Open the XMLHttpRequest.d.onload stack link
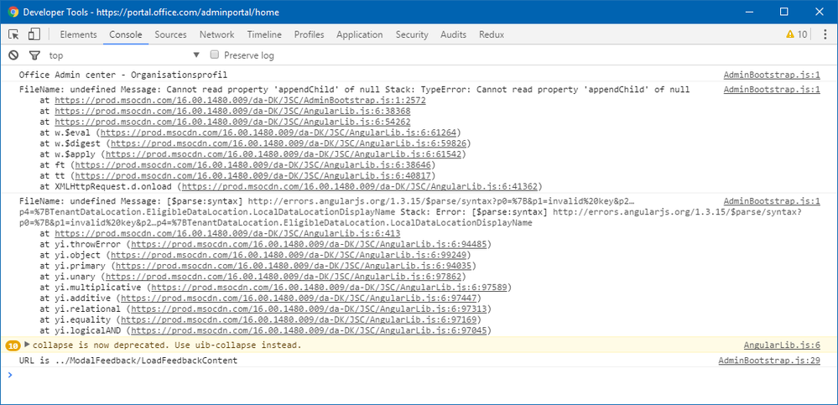This screenshot has width=838, height=405. (360, 186)
